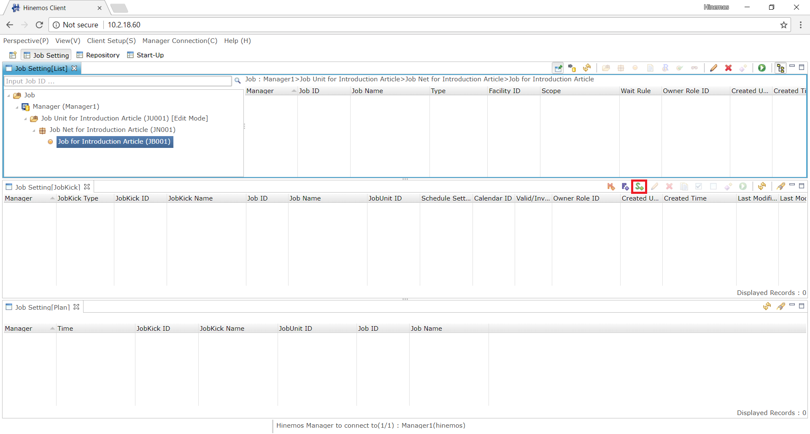The height and width of the screenshot is (434, 810).
Task: Open the Help (H) menu
Action: (238, 41)
